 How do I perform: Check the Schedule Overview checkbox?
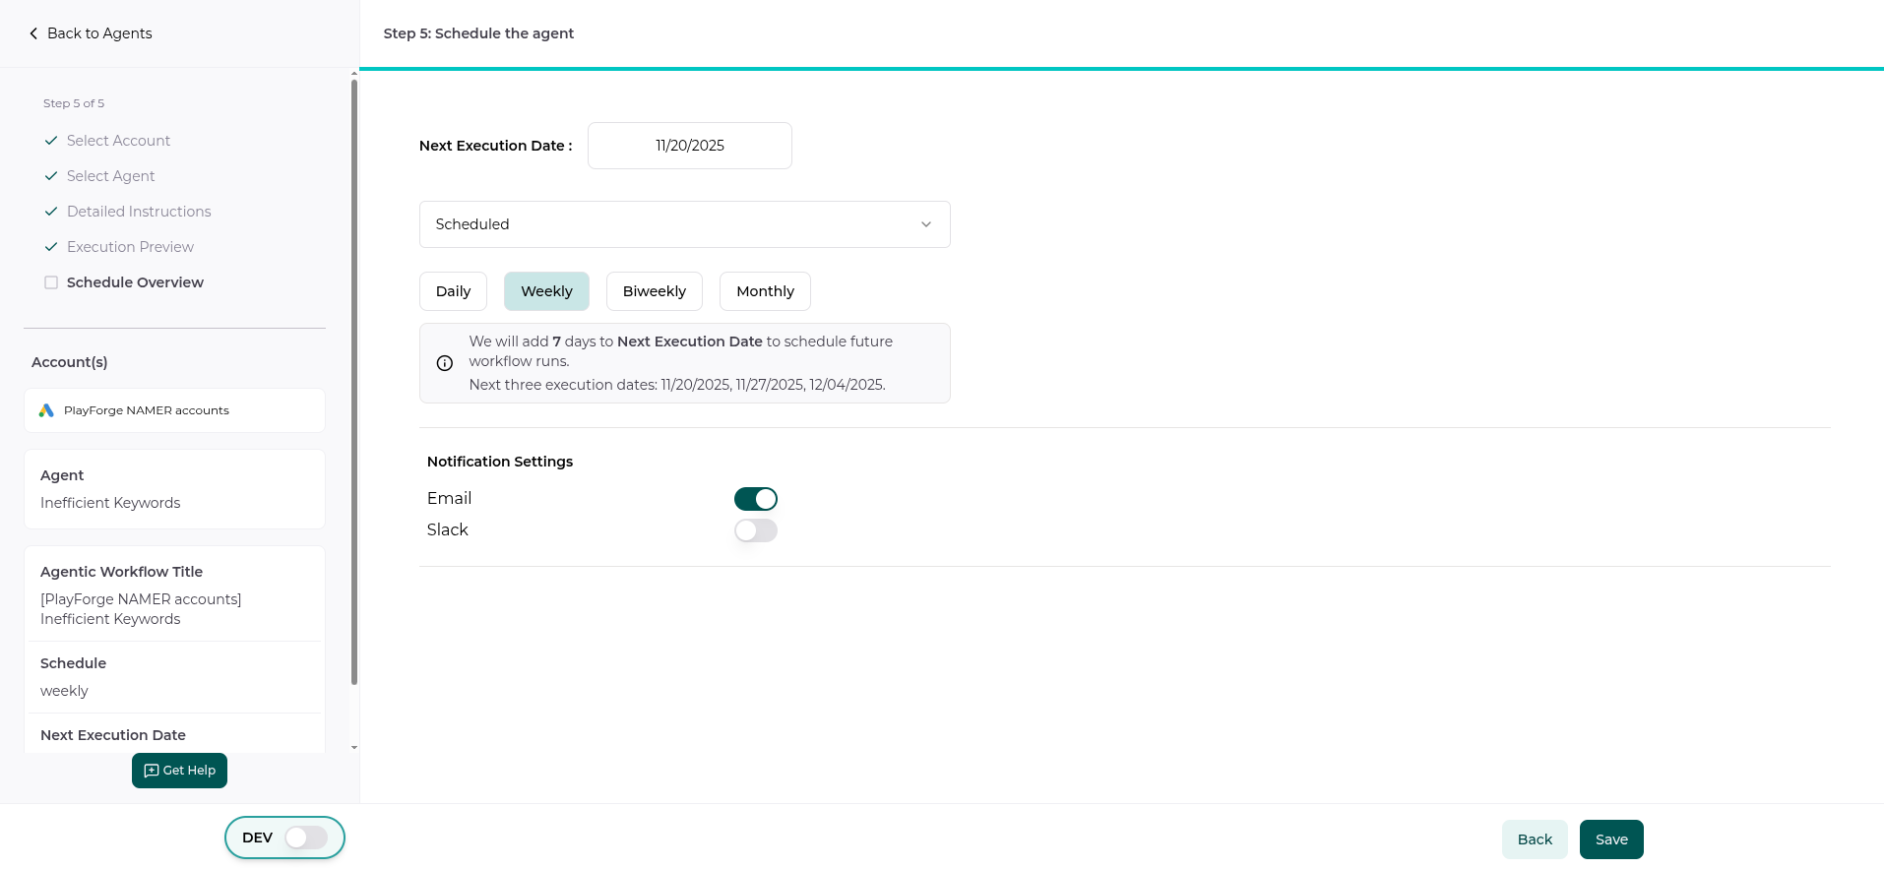tap(51, 282)
